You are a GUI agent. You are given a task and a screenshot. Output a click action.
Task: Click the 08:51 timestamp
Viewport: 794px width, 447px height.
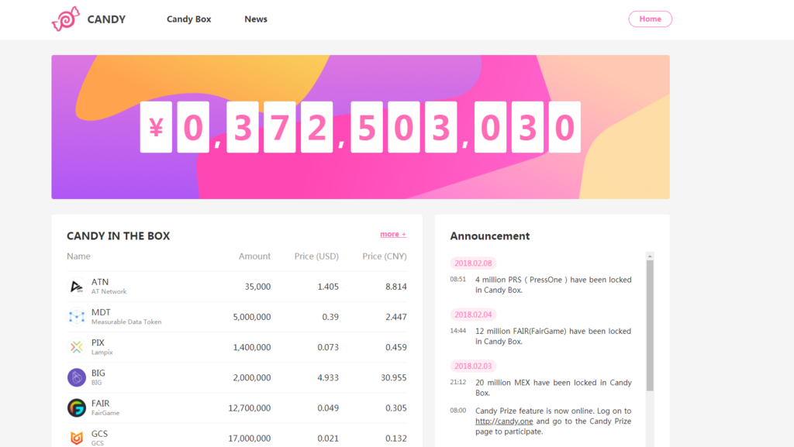[457, 279]
